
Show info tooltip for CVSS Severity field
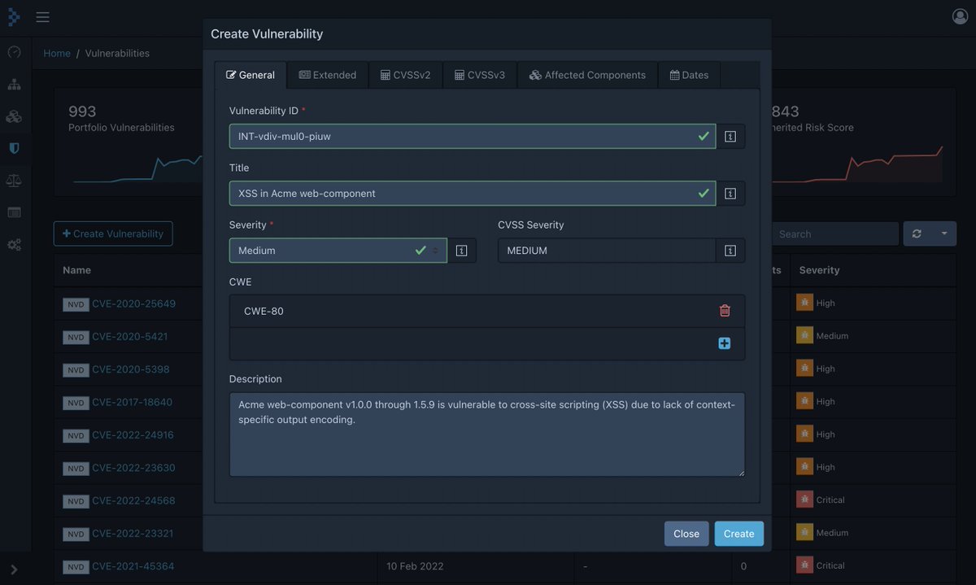pyautogui.click(x=730, y=250)
